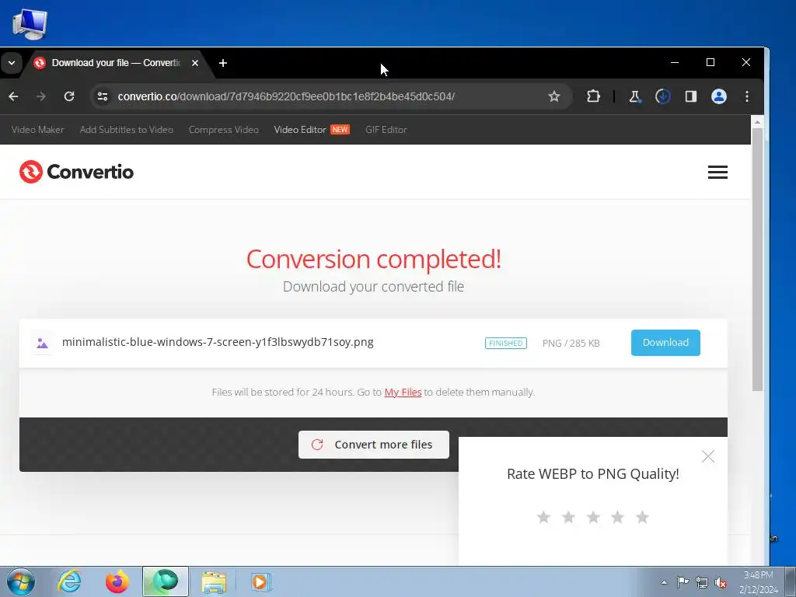Launch Internet Explorer from taskbar
This screenshot has width=796, height=597.
69,581
